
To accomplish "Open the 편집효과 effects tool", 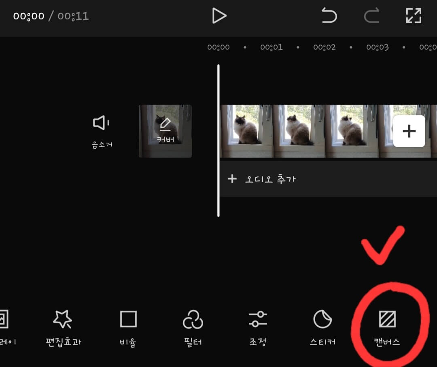I will point(63,329).
